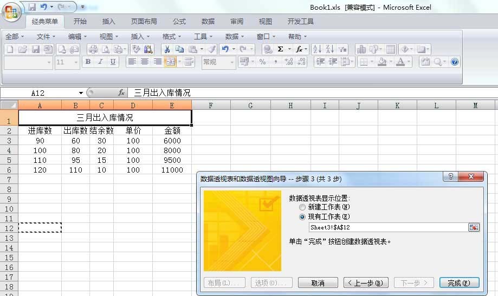Click the Merge and Center icon

coord(171,62)
